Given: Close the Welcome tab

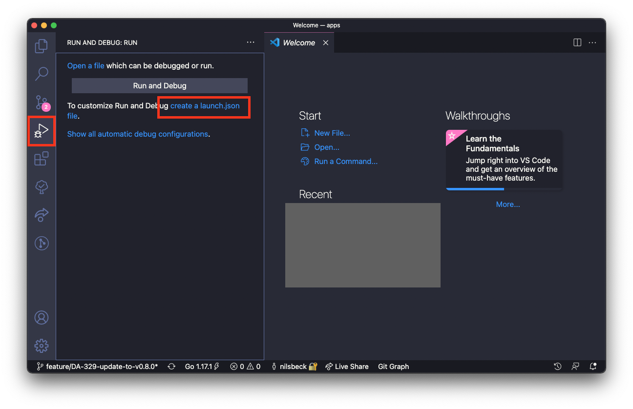Looking at the screenshot, I should click(x=325, y=43).
